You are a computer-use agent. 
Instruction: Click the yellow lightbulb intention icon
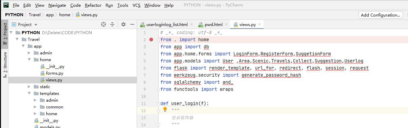click(165, 109)
